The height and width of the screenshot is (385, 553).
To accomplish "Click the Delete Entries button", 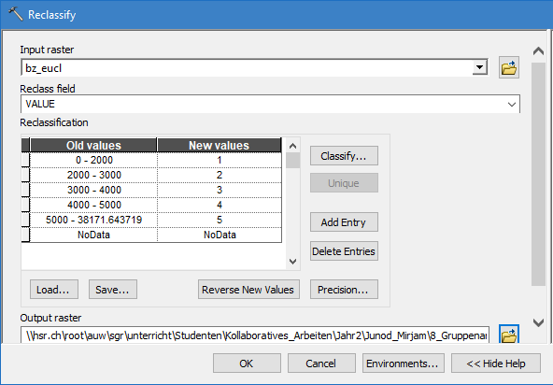I will [344, 251].
